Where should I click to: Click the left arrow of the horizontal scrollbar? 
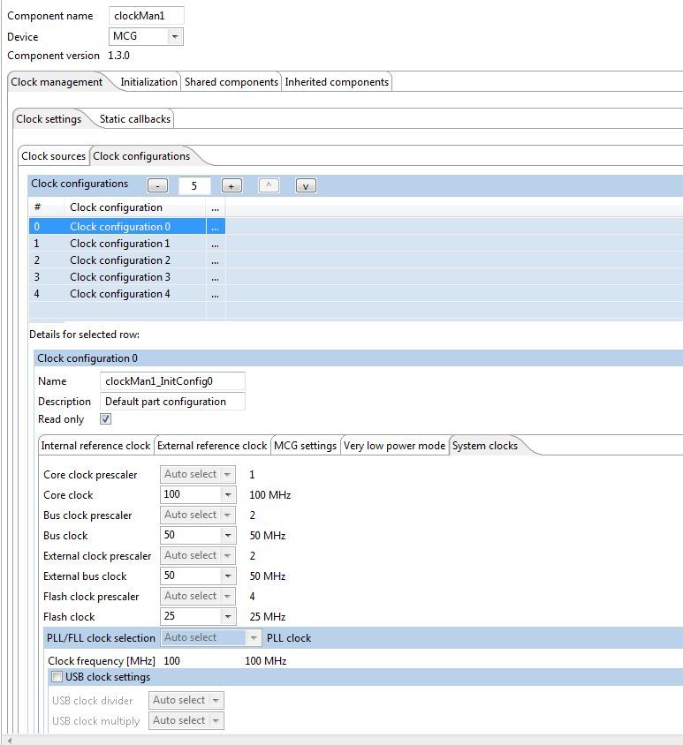tap(9, 741)
